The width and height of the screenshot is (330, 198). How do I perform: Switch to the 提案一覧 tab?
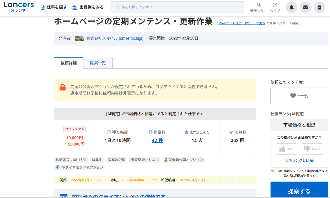pos(98,63)
